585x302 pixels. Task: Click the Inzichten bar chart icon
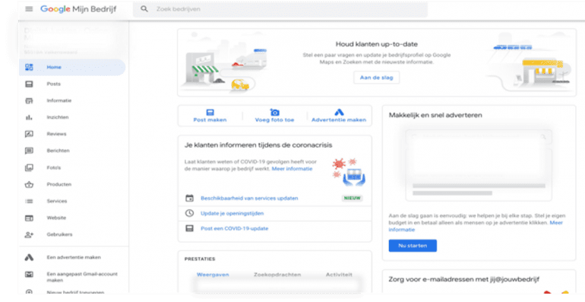point(29,117)
